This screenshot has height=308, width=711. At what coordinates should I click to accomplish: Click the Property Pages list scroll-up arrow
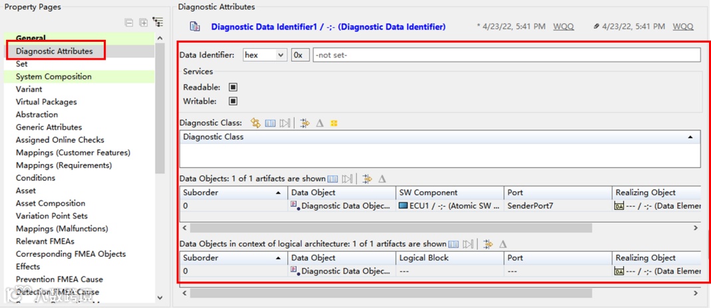159,39
